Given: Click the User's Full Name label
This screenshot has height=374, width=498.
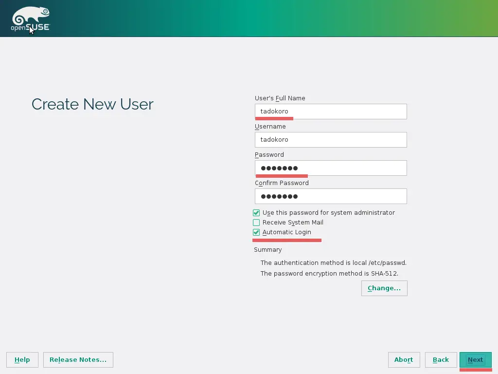Looking at the screenshot, I should pos(280,98).
